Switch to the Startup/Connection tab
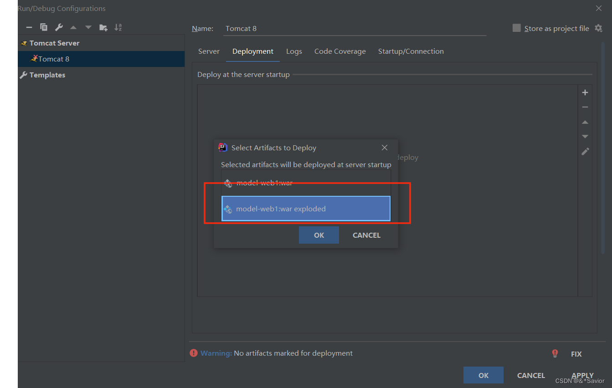The width and height of the screenshot is (612, 388). (411, 51)
